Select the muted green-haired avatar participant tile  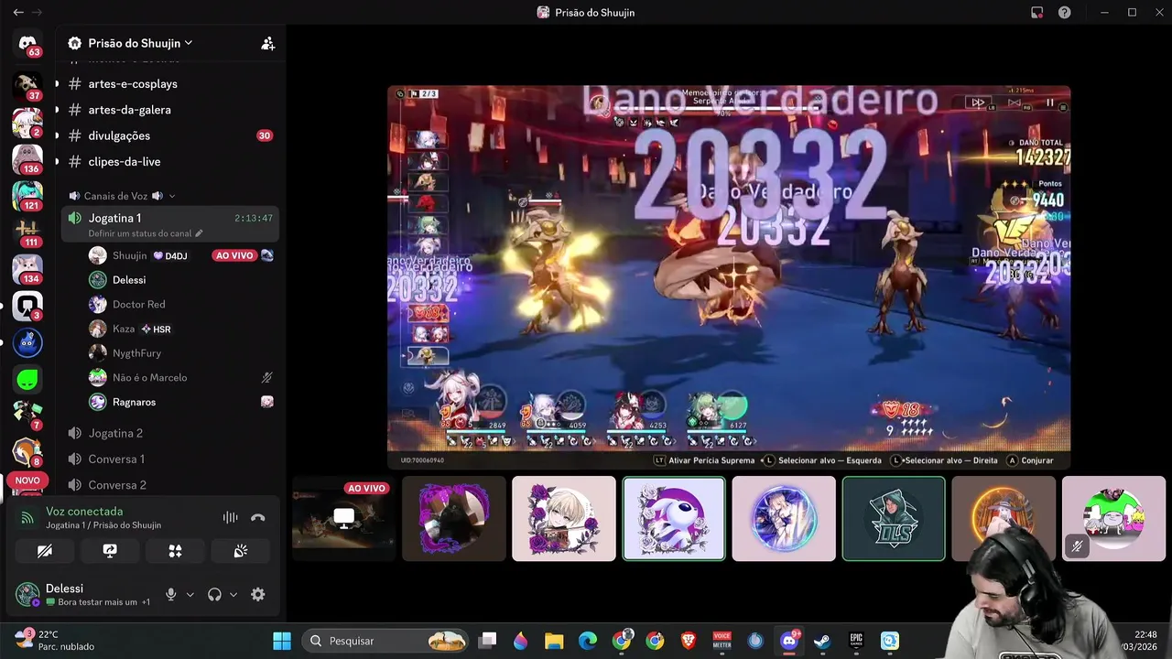tap(1113, 518)
